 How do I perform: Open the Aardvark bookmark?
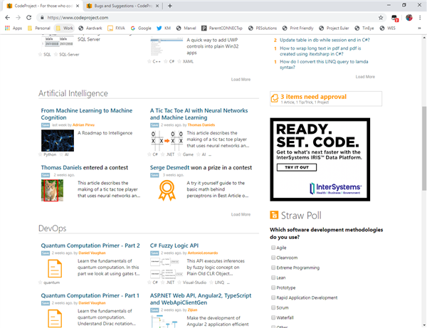[90, 28]
